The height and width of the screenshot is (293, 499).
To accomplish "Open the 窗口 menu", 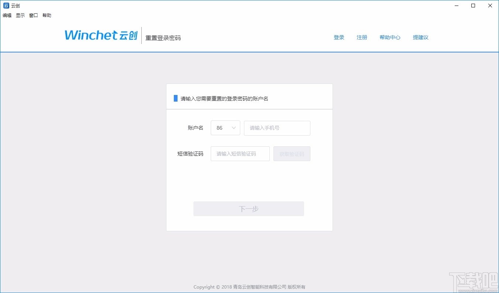I will pyautogui.click(x=34, y=16).
